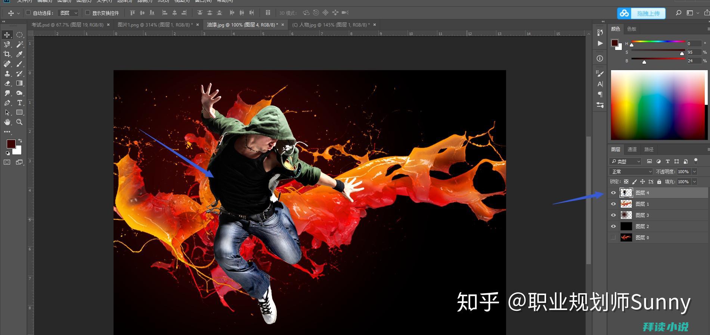Switch to the 色板 swatches tab
This screenshot has height=335, width=710.
pyautogui.click(x=632, y=29)
